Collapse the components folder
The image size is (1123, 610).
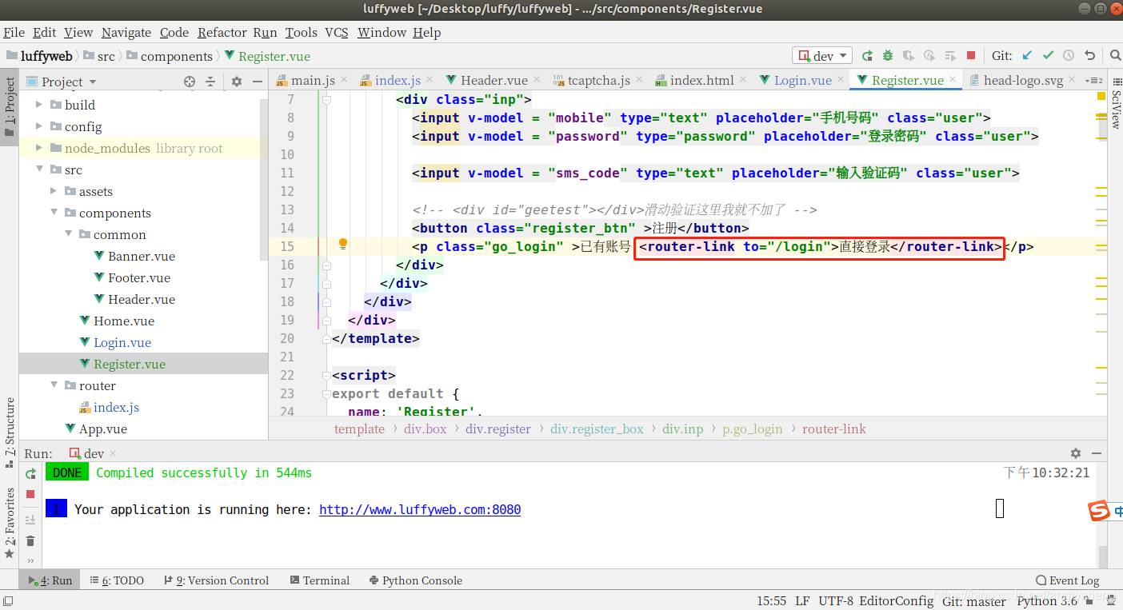pyautogui.click(x=54, y=213)
